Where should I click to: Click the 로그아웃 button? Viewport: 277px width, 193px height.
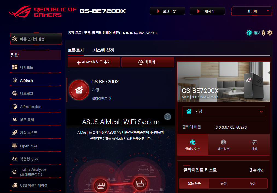click(167, 11)
